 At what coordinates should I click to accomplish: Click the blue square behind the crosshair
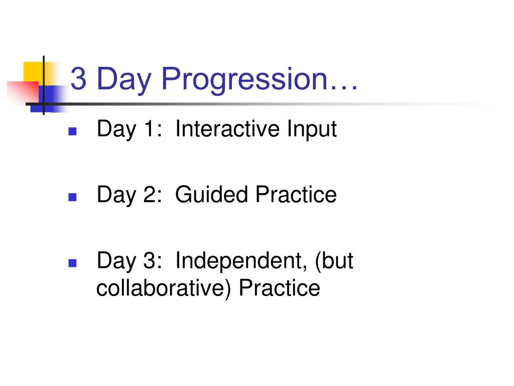pyautogui.click(x=49, y=99)
